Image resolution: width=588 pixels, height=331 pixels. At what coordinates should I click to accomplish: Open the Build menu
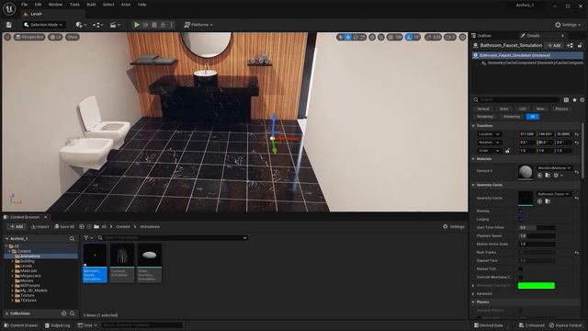click(91, 5)
